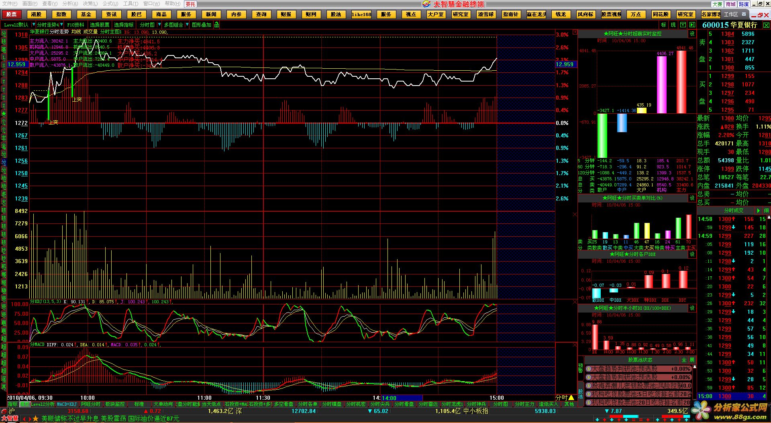Screen dimensions: 771x423
Task: Click the 财报 toolbar button
Action: coord(286,14)
